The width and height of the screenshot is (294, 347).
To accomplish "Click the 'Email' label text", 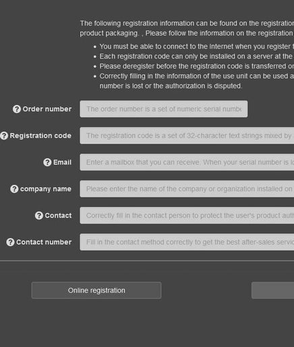I will tap(62, 162).
